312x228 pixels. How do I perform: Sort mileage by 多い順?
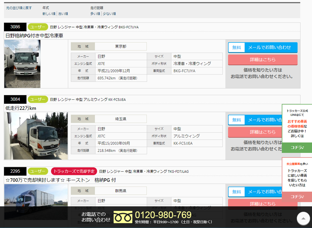95,14
